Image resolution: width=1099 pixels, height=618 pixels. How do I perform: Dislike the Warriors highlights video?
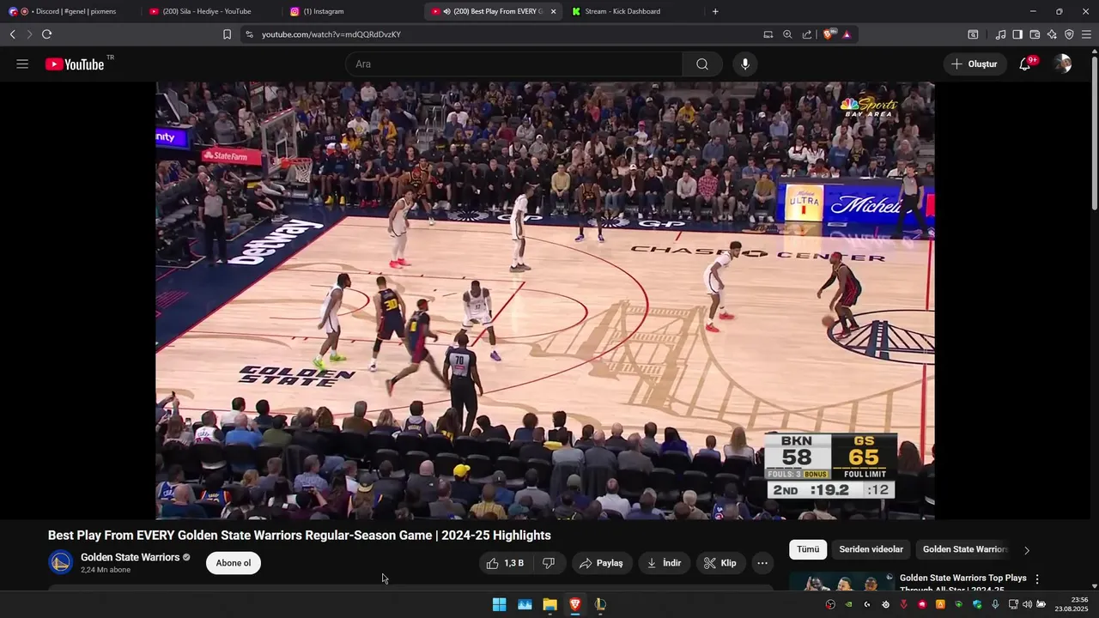(549, 563)
